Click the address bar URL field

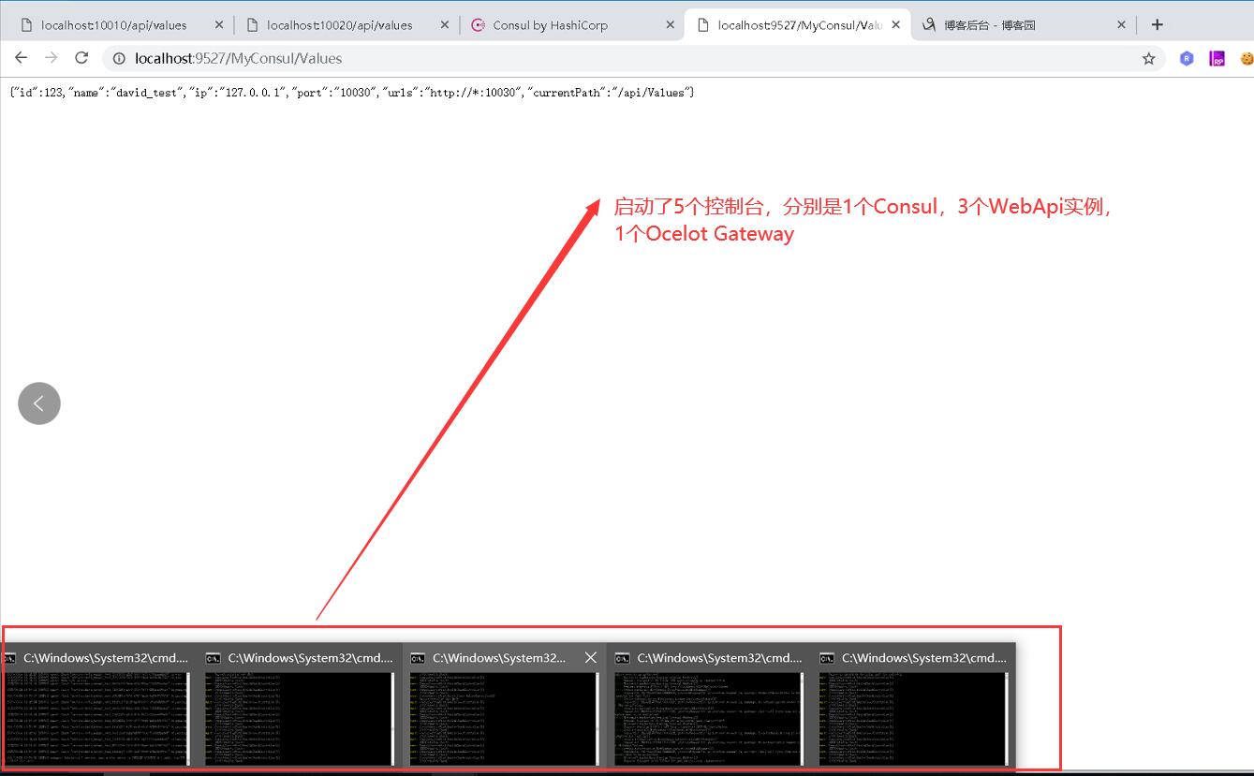pyautogui.click(x=632, y=58)
